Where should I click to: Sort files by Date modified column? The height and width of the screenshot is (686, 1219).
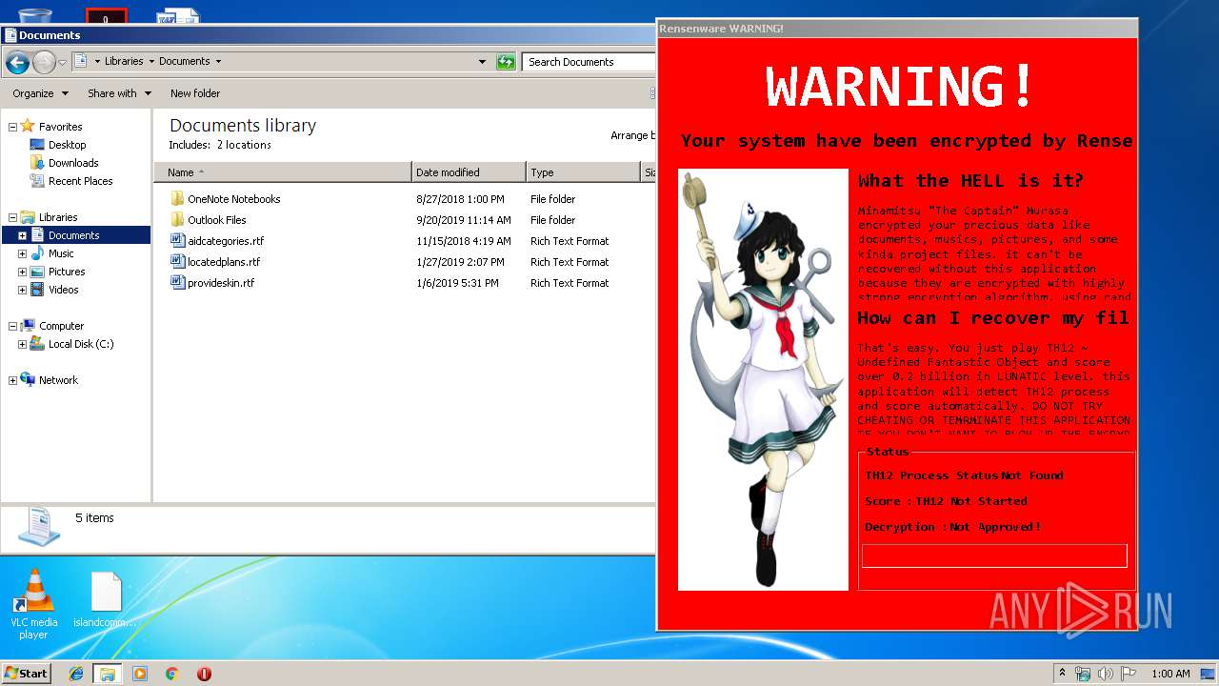coord(469,172)
